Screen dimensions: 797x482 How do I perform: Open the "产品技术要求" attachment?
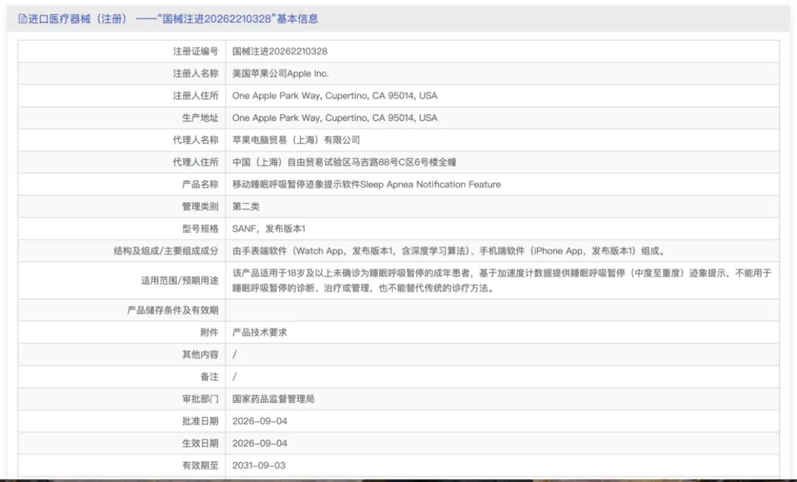[260, 333]
